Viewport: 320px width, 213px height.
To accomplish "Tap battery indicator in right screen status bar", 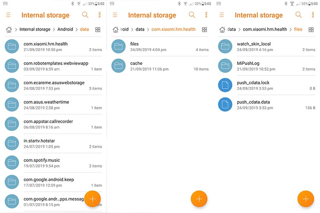I will (x=310, y=3).
